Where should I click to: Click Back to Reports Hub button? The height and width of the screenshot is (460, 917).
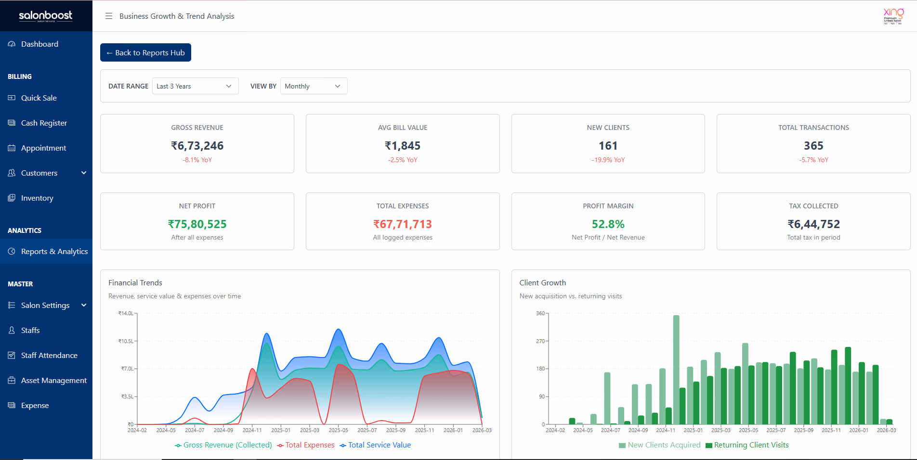pos(145,52)
